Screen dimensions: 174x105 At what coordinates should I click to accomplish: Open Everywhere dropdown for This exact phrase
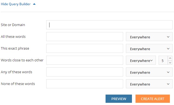(149, 49)
